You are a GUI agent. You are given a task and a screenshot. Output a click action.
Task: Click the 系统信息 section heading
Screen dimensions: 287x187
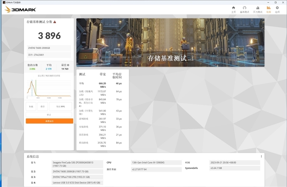[33, 156]
